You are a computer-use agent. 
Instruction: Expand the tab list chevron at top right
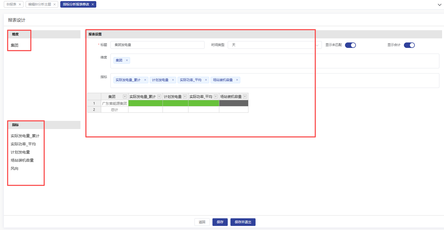point(439,5)
